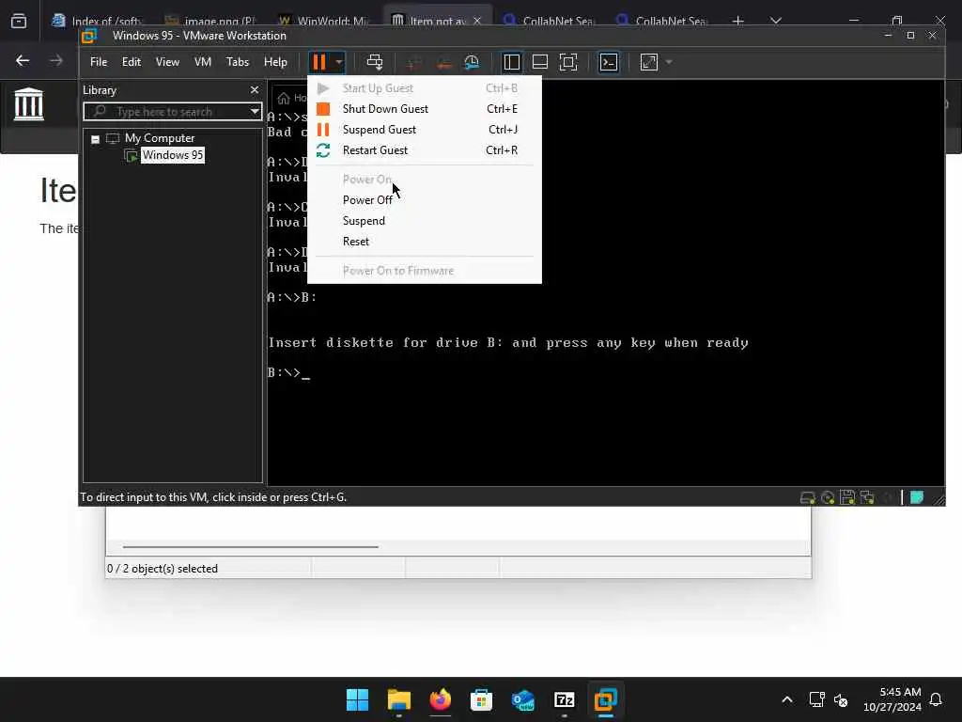The height and width of the screenshot is (722, 962).
Task: Close the Item not available browser tab
Action: point(477,21)
